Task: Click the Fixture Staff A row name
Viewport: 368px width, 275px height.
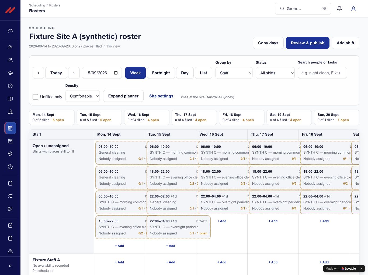Action: pyautogui.click(x=46, y=260)
